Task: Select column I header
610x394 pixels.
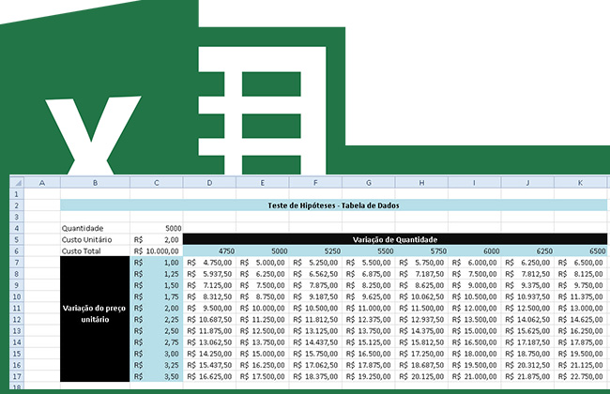Action: click(x=474, y=182)
